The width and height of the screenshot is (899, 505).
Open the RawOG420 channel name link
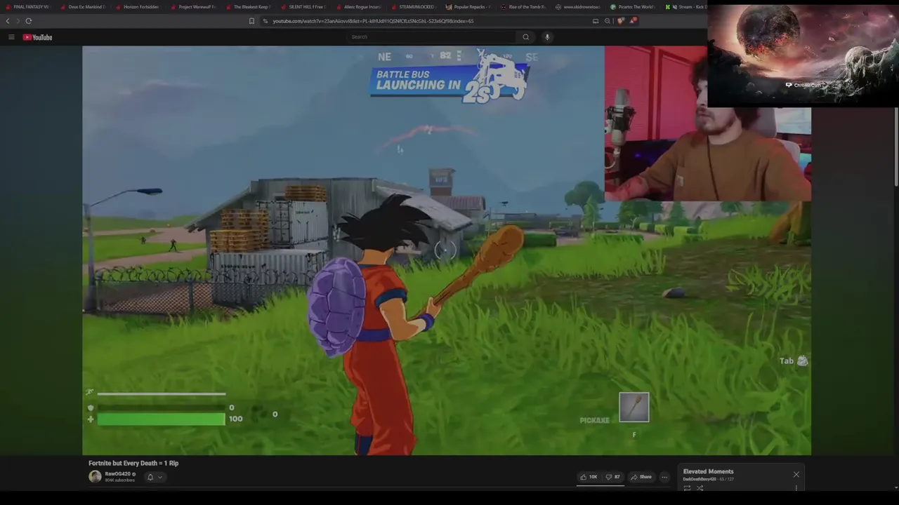(117, 474)
